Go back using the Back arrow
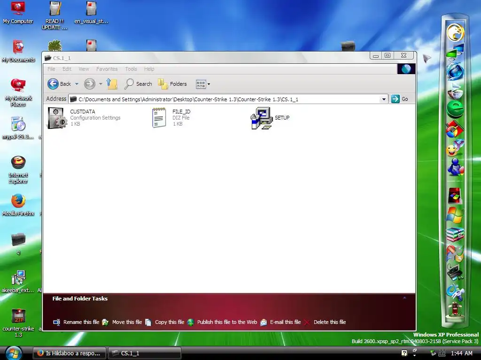This screenshot has height=360, width=481. [x=59, y=83]
